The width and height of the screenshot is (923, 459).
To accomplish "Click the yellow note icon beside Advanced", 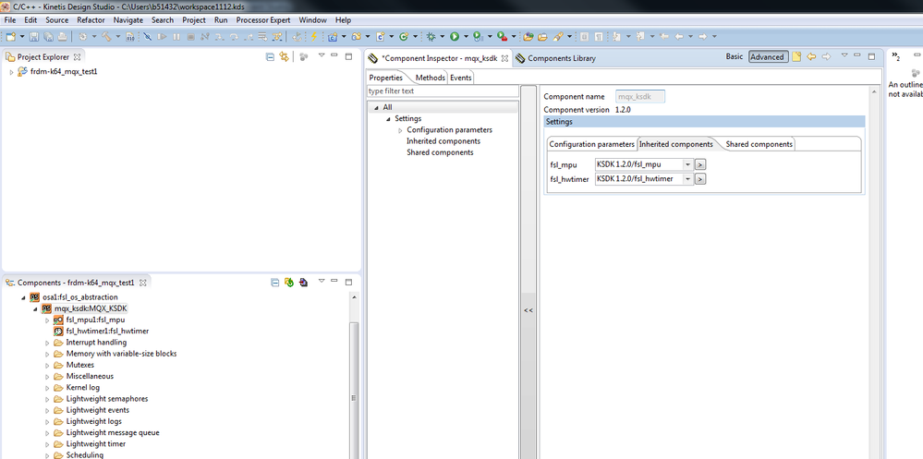I will [796, 57].
